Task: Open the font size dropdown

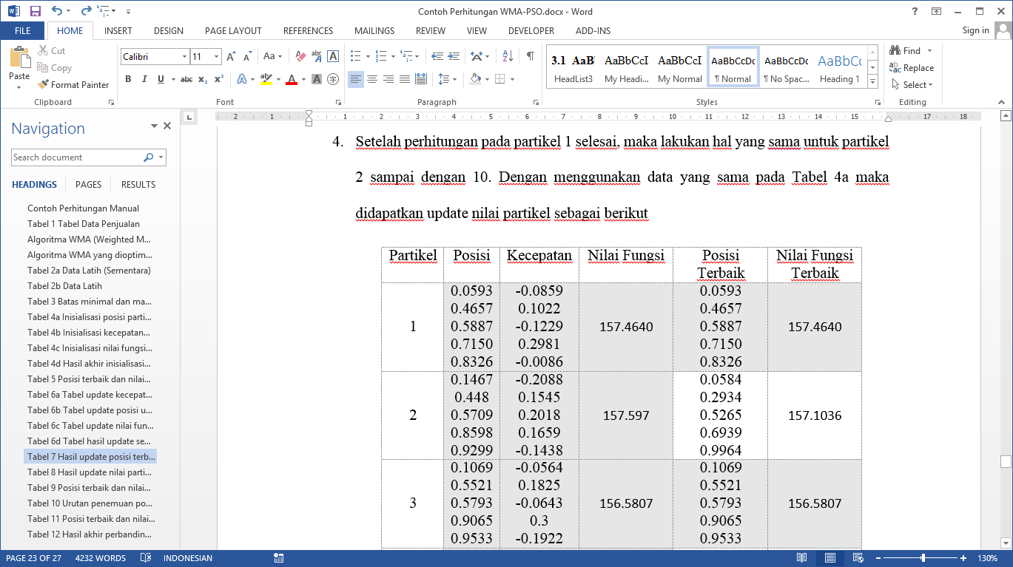Action: click(216, 57)
